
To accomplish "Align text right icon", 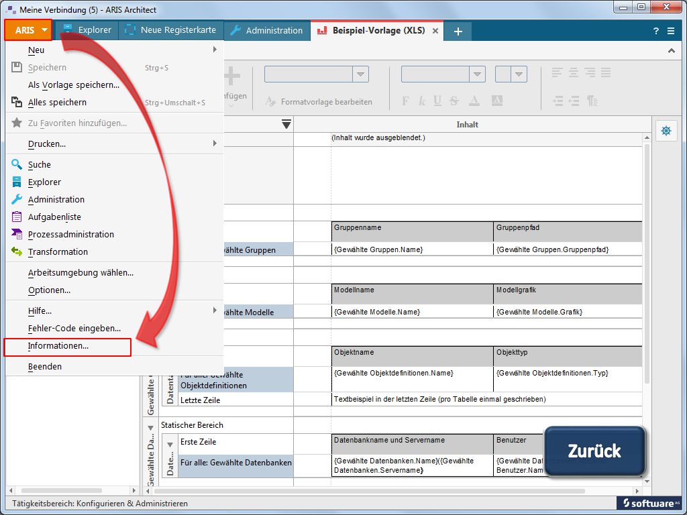I will 590,72.
